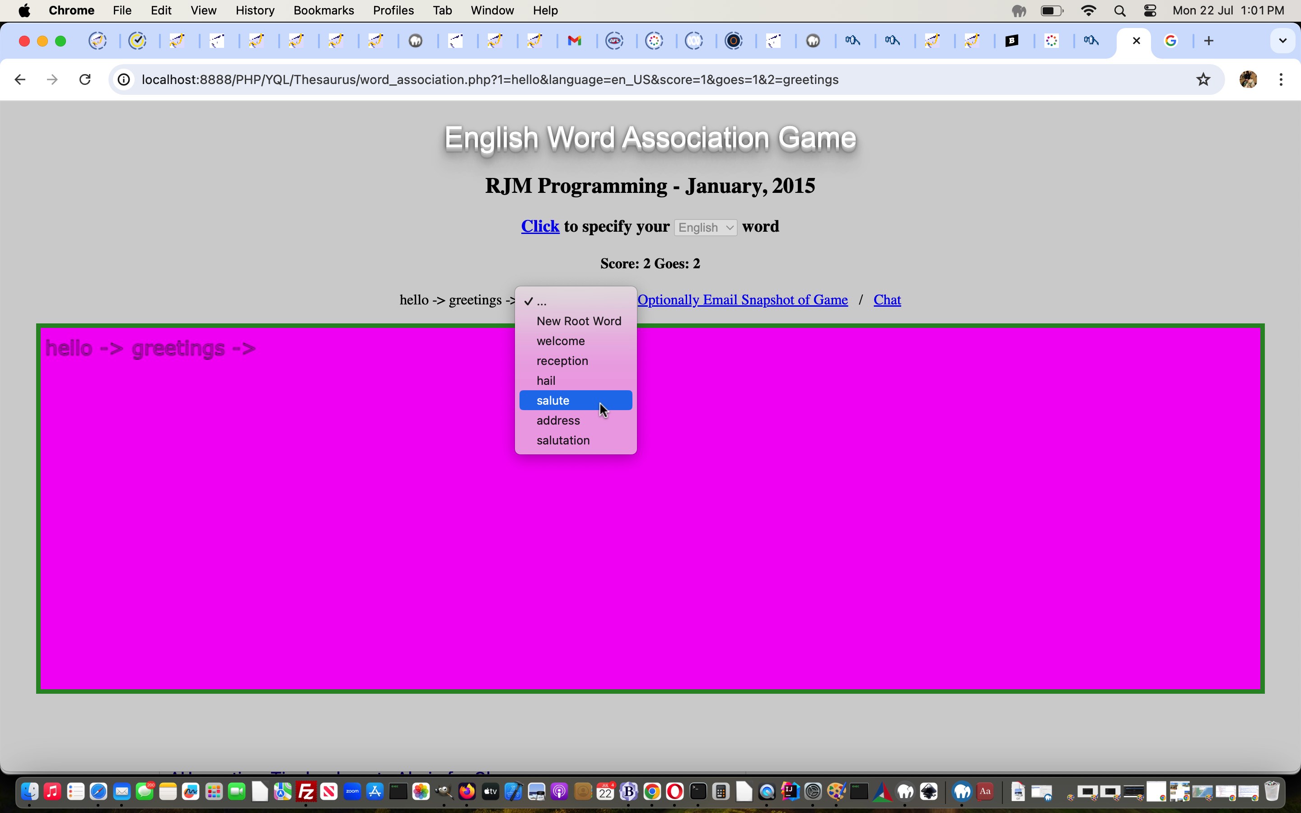Follow the Click link to specify word

[540, 226]
